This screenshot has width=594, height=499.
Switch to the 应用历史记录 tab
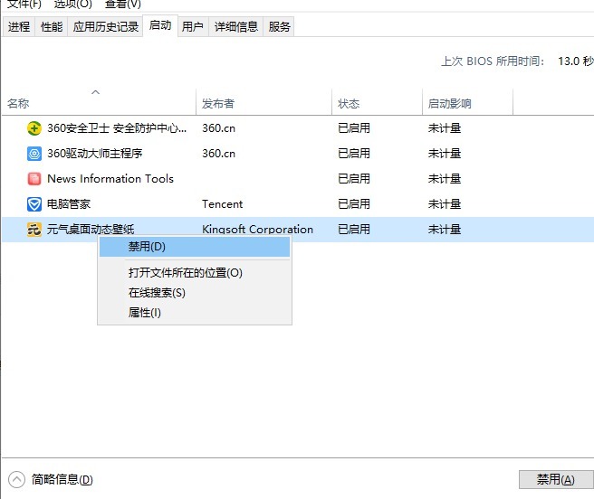pos(106,26)
